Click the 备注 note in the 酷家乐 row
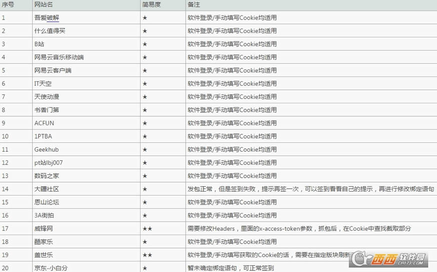The image size is (437, 272). tap(232, 242)
